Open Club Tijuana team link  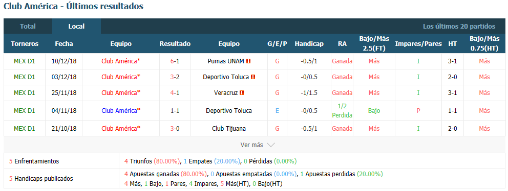[x=229, y=128]
